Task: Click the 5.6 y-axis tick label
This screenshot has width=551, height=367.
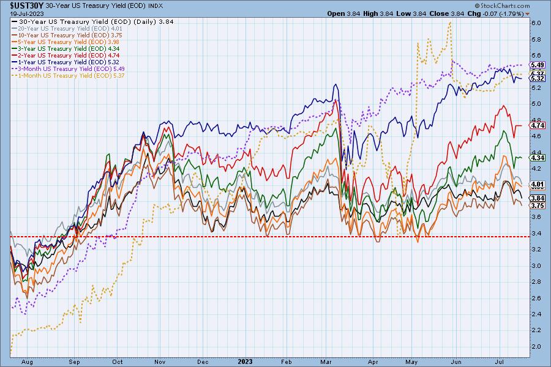Action: [536, 56]
